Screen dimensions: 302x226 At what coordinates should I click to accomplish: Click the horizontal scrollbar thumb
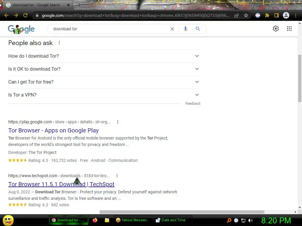182,212
